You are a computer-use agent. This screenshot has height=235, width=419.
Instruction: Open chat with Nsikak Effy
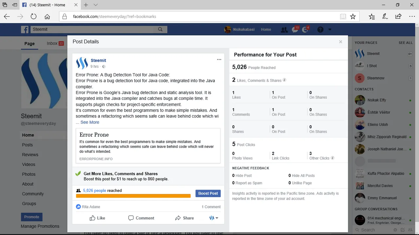(384, 100)
